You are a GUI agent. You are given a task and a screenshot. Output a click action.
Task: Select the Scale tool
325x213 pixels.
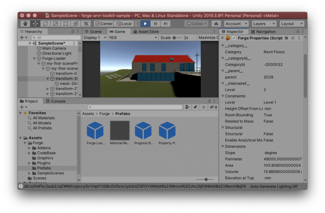(x=56, y=23)
